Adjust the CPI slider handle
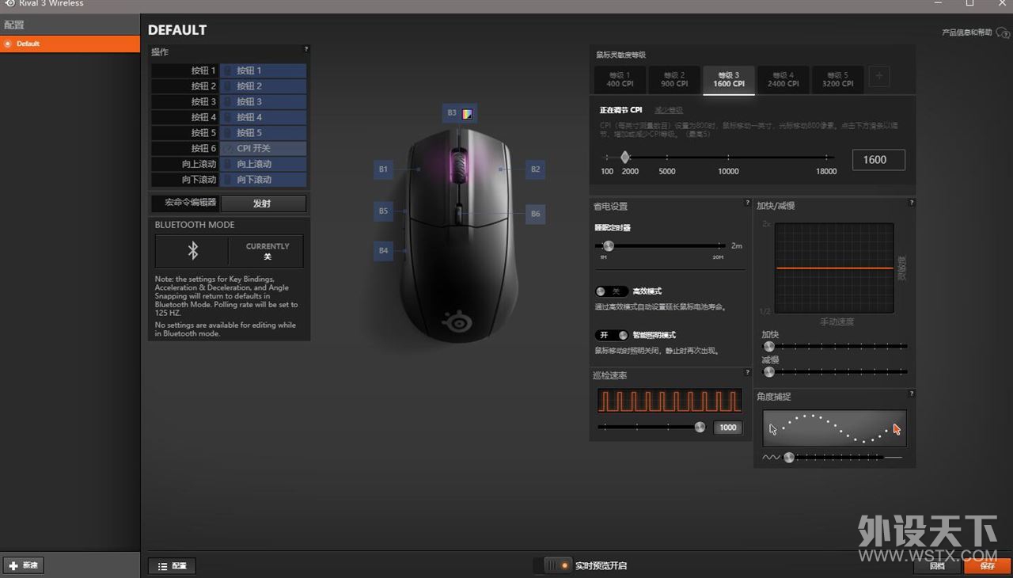 [x=624, y=158]
